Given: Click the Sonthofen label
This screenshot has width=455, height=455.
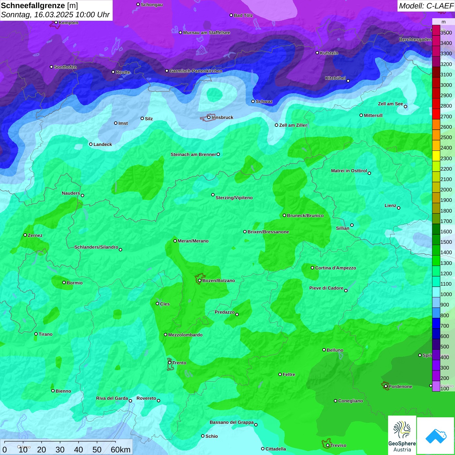Looking at the screenshot, I should pos(65,67).
